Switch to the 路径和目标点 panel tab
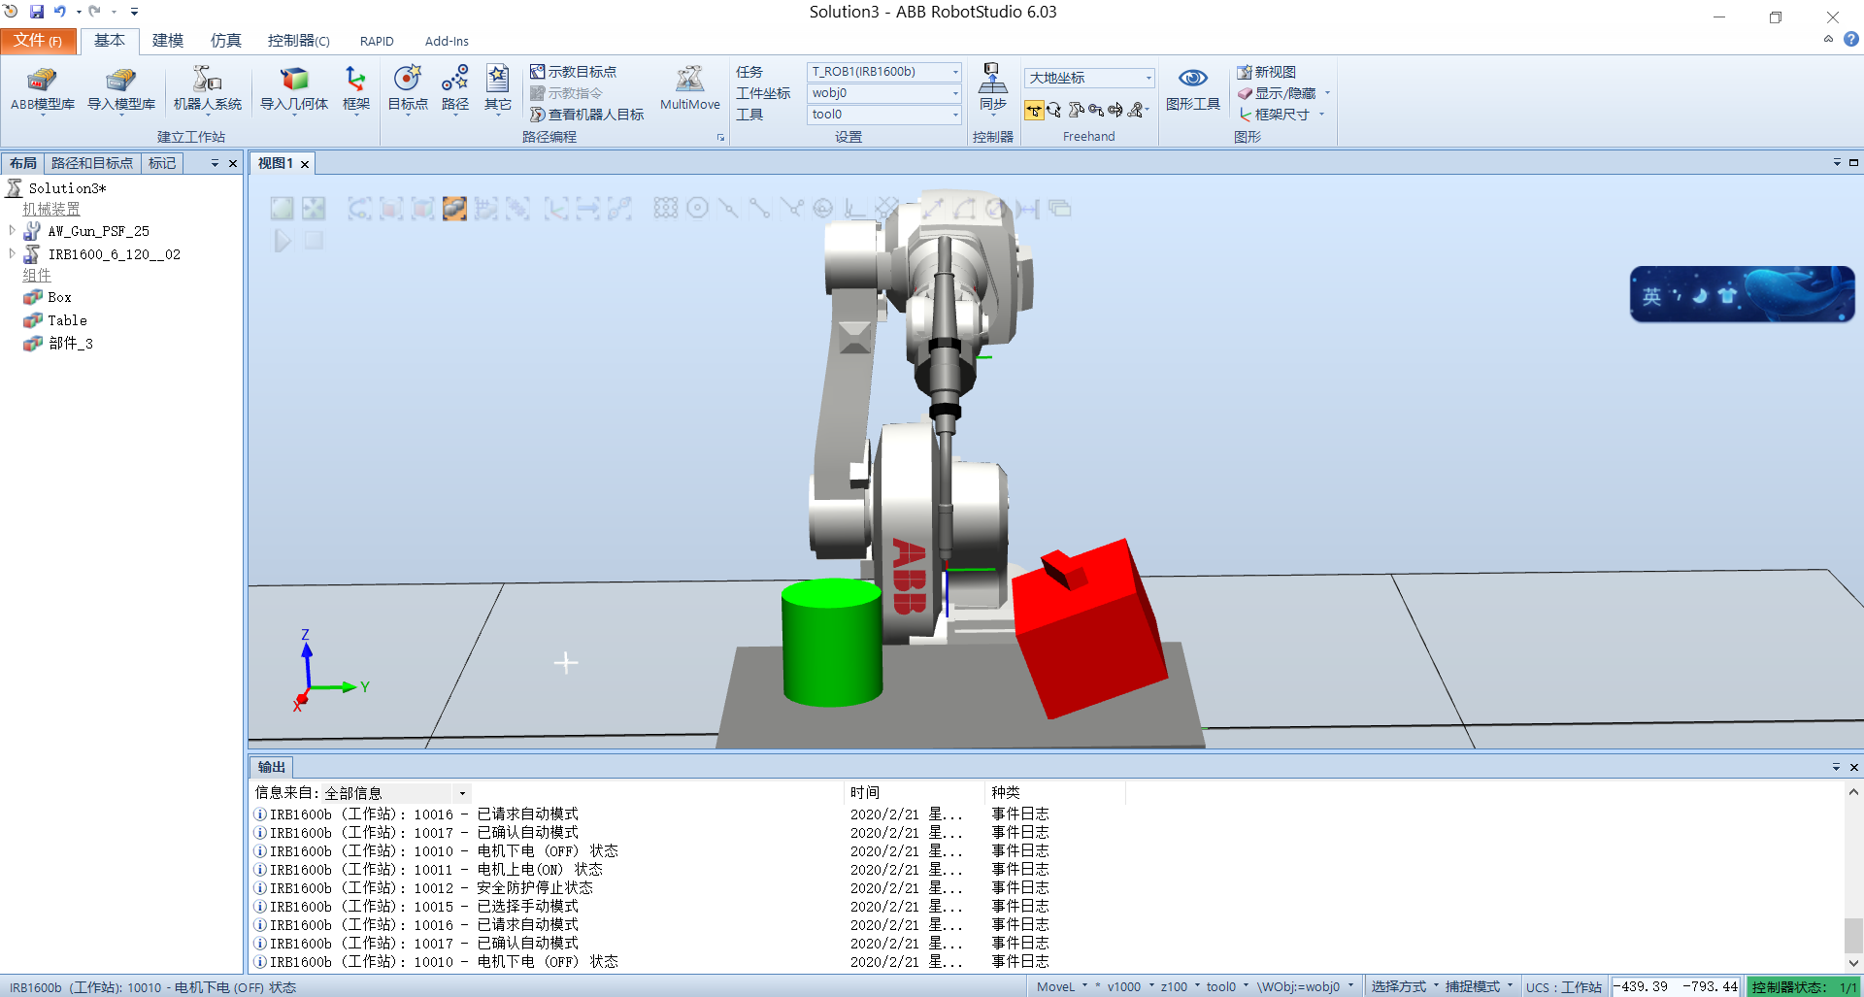This screenshot has height=997, width=1864. coord(92,163)
